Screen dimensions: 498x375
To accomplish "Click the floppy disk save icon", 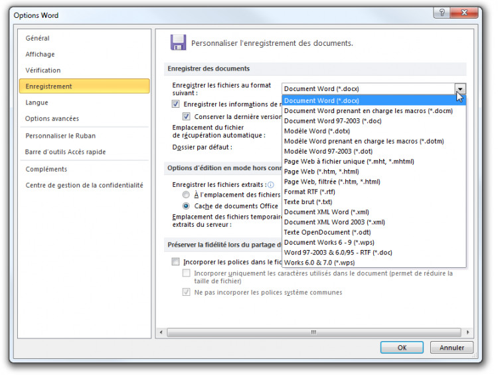I will click(x=178, y=43).
